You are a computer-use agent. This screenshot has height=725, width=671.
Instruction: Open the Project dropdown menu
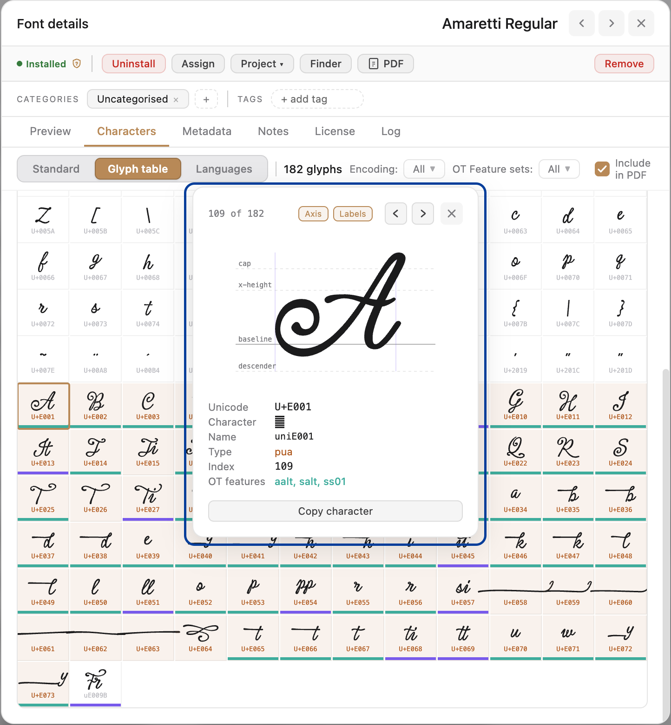click(262, 64)
